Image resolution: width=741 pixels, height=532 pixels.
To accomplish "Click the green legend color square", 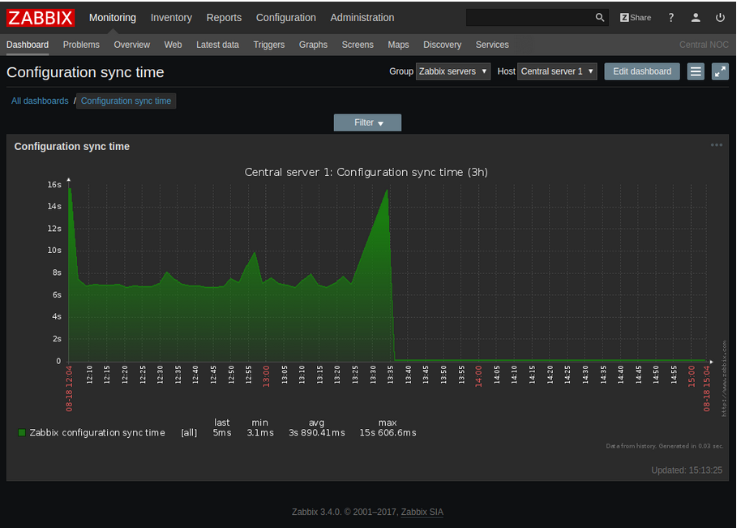I will tap(22, 433).
